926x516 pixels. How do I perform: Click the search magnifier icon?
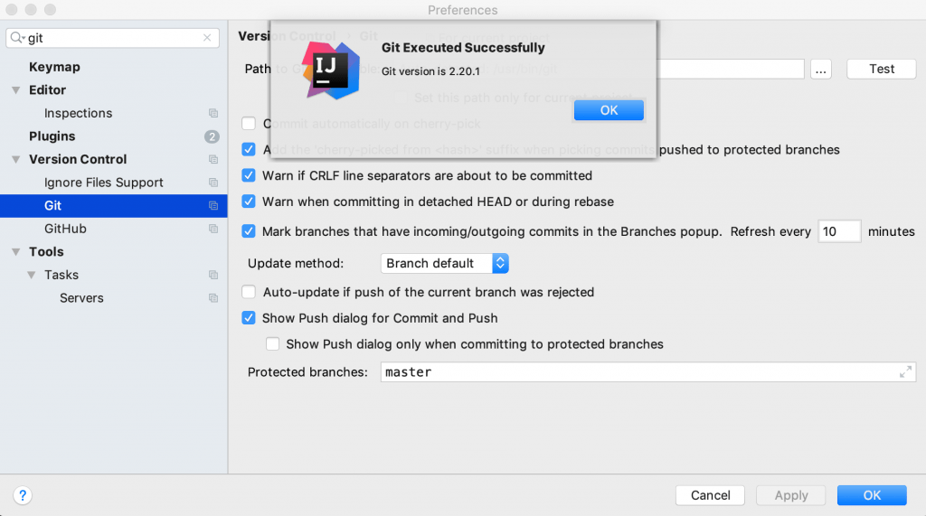click(17, 38)
